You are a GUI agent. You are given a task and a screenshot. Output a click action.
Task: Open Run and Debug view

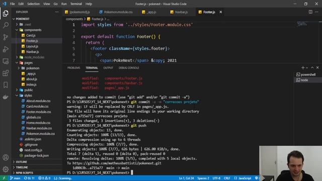pyautogui.click(x=6, y=49)
